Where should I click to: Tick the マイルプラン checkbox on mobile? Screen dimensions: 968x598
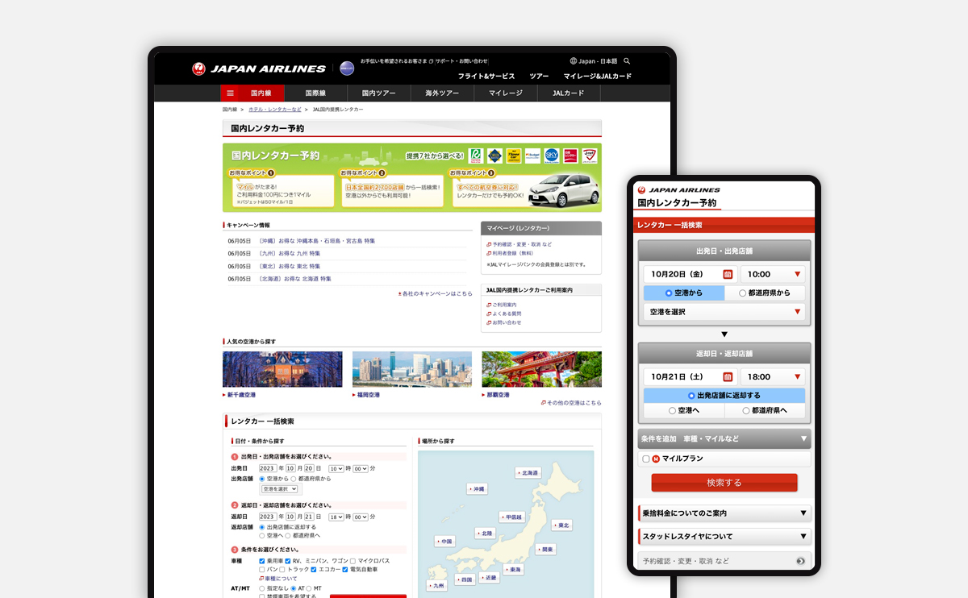tap(645, 459)
